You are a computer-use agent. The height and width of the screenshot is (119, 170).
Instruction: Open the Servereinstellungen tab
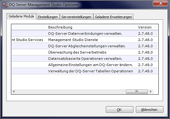click(x=76, y=17)
